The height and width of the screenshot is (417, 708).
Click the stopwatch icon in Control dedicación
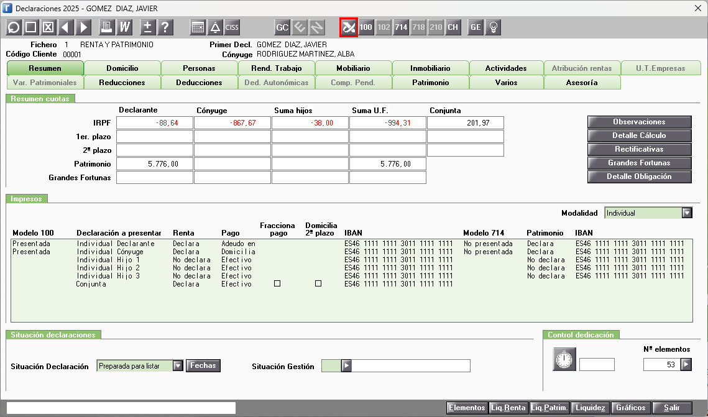(x=564, y=359)
